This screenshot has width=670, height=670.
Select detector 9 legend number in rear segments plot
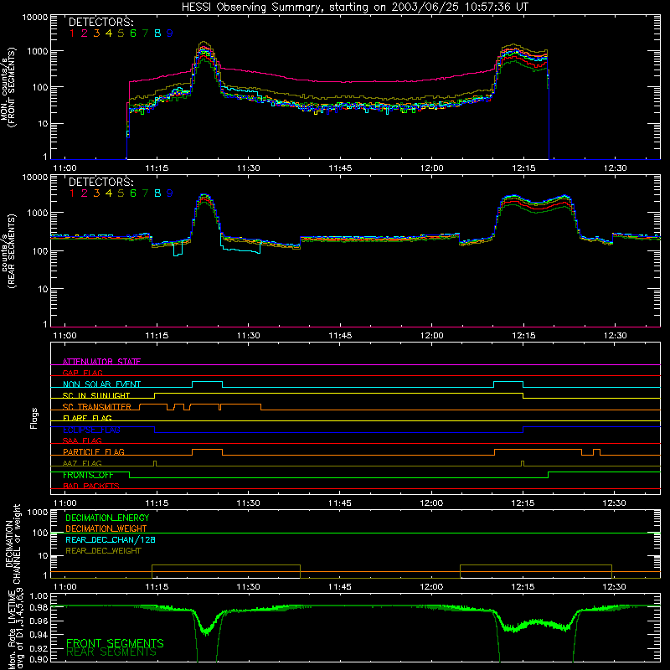point(170,193)
